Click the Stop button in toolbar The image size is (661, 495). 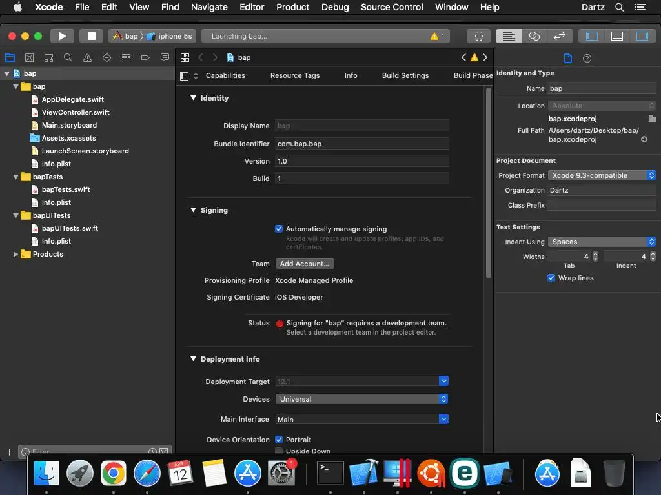91,36
